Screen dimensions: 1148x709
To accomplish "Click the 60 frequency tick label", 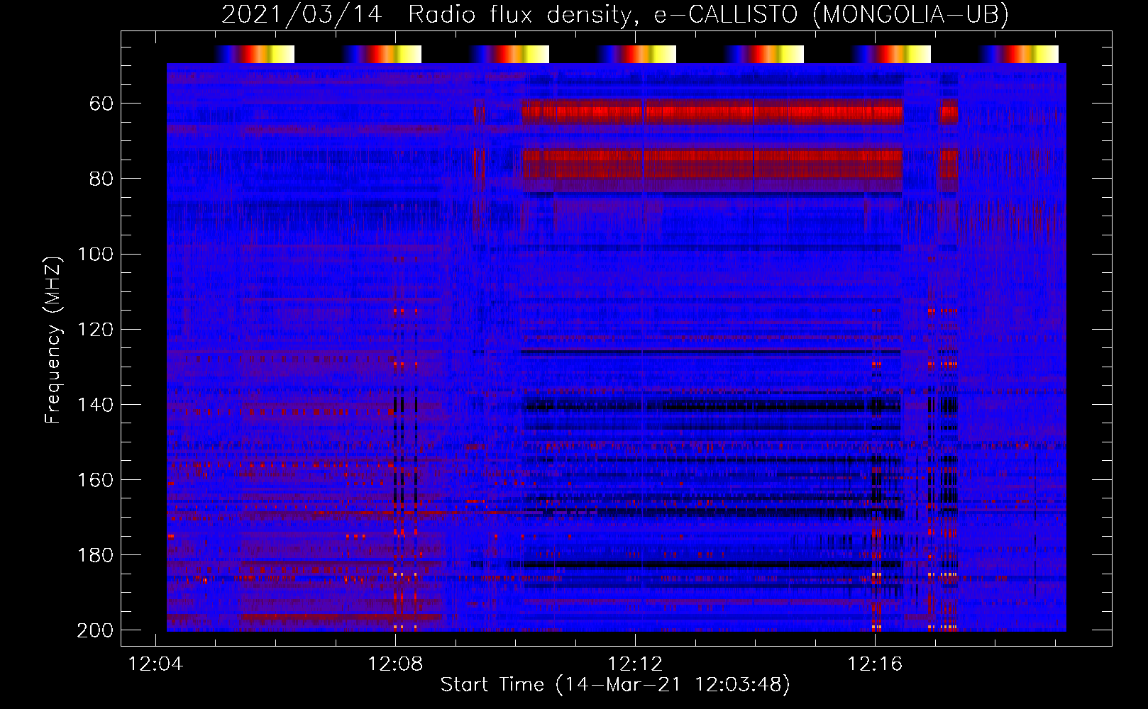I will point(101,104).
